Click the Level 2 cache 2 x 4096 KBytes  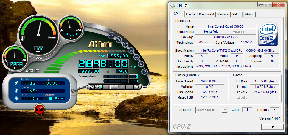click(264, 92)
